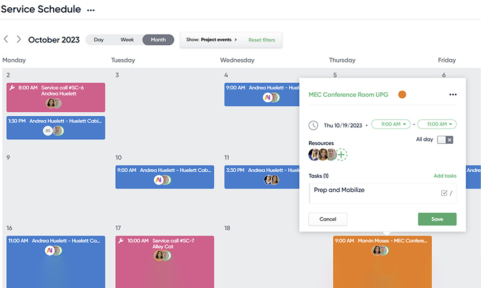The width and height of the screenshot is (481, 288).
Task: Go to previous month arrow
Action: 6,39
